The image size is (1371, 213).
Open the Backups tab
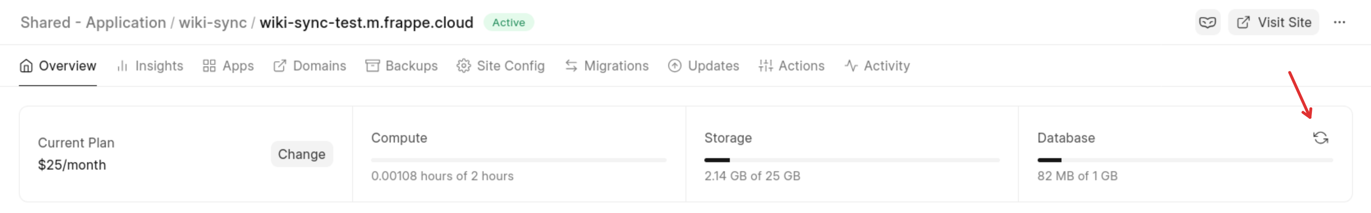[402, 66]
